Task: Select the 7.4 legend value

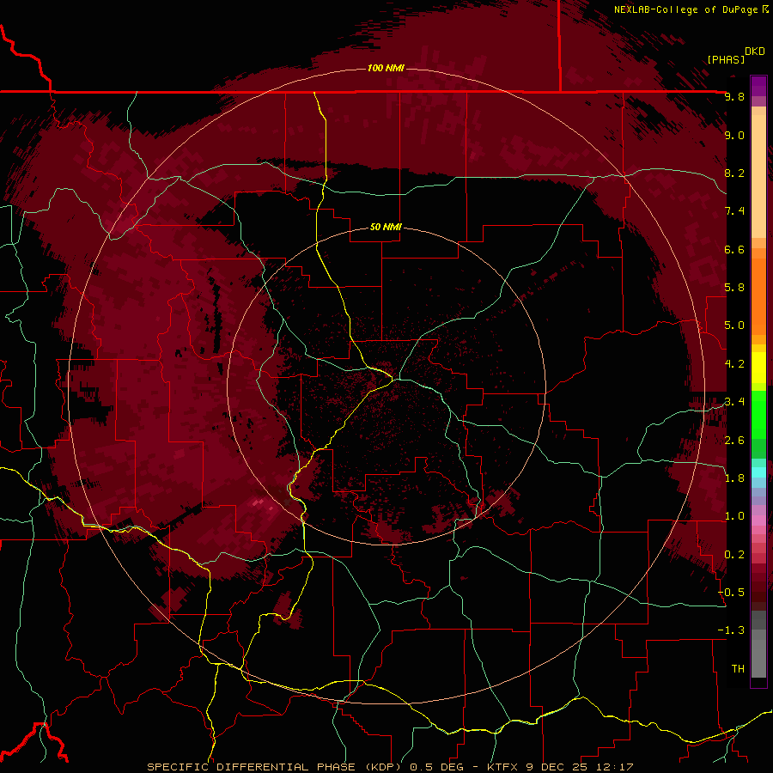Action: pyautogui.click(x=734, y=211)
